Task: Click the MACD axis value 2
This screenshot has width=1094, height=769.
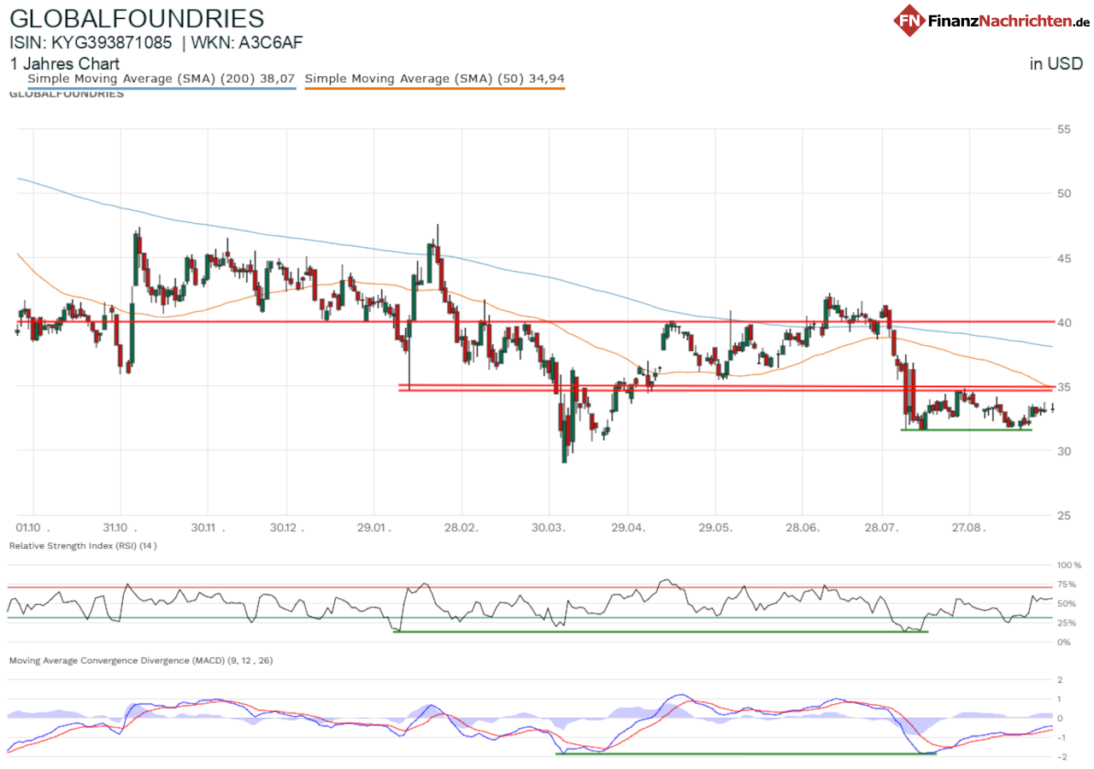Action: 1060,680
